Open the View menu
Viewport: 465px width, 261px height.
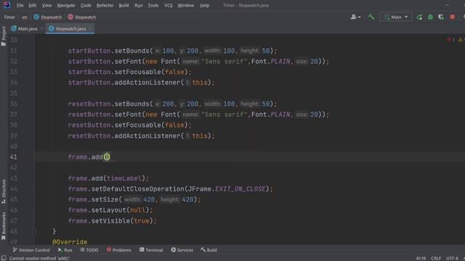click(46, 5)
